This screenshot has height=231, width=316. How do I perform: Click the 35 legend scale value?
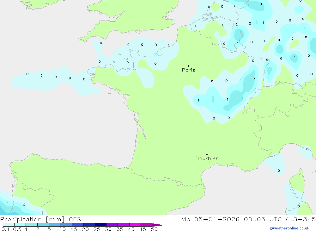pos(120,229)
